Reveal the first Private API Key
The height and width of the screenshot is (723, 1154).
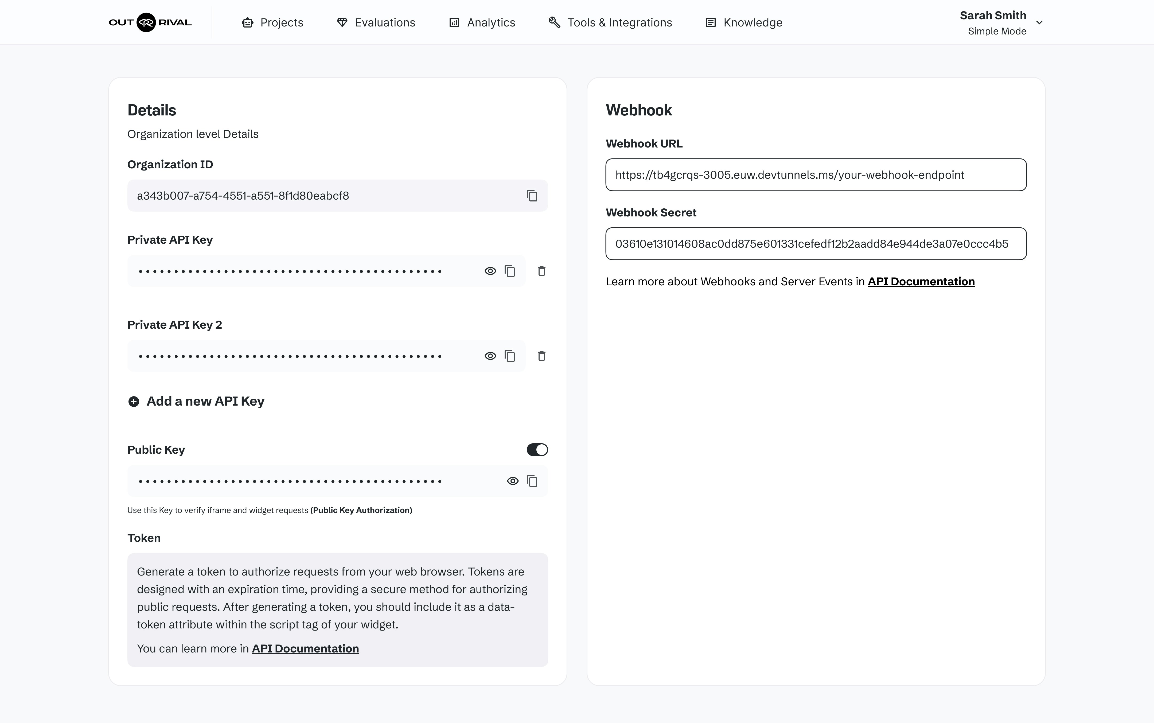point(490,271)
